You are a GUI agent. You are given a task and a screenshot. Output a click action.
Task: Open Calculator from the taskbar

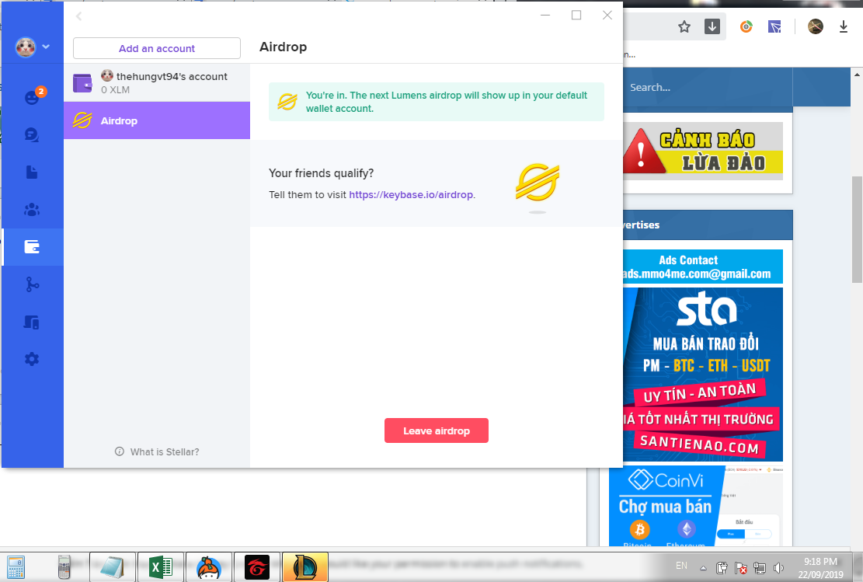[x=16, y=567]
